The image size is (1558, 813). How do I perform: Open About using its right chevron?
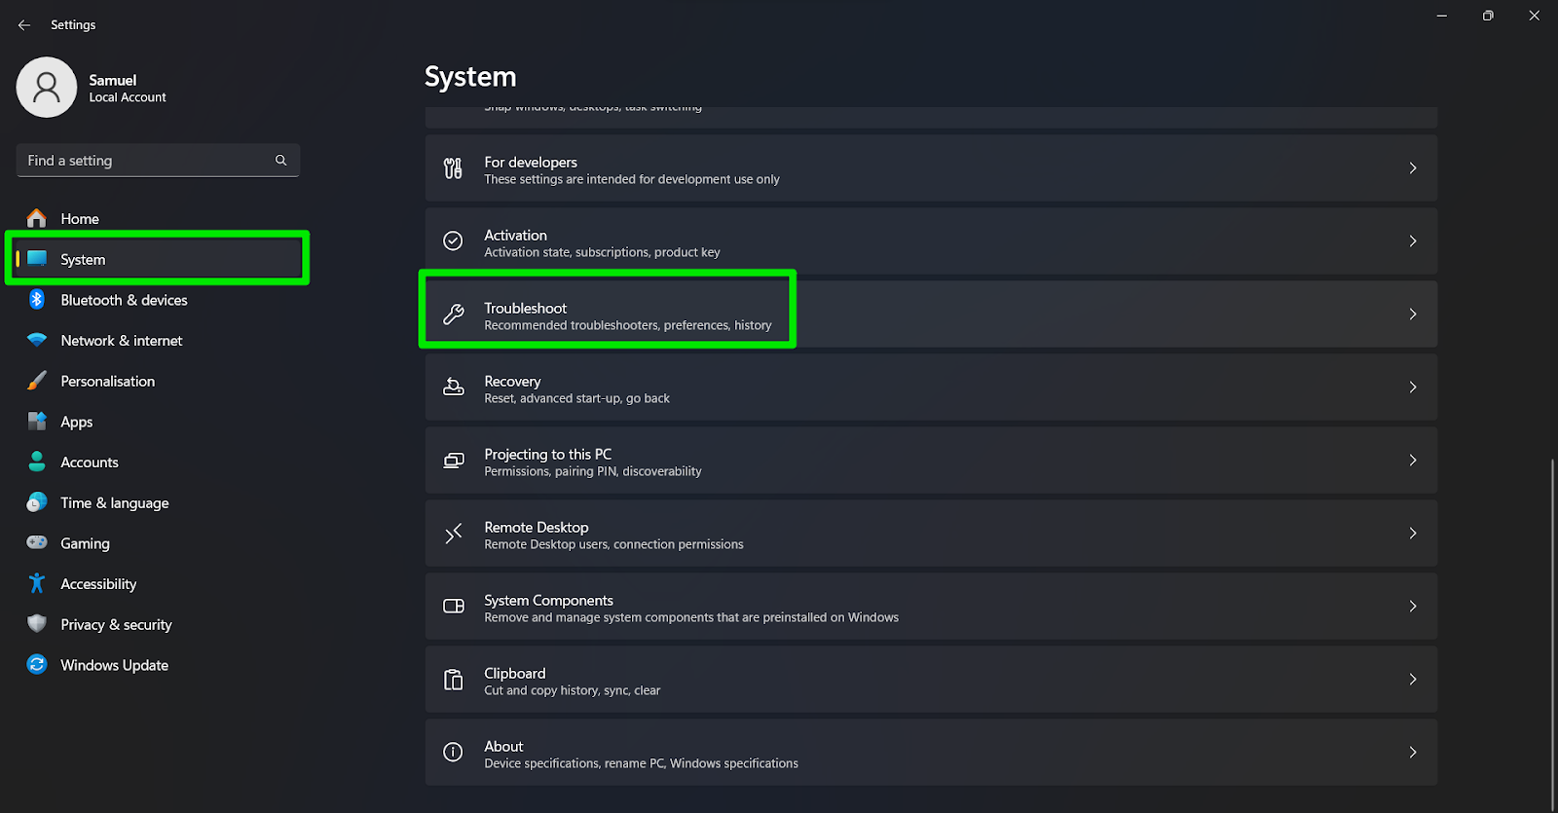click(x=1413, y=752)
